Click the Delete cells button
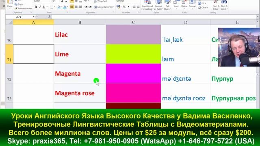Screen dimensions: 260x146 point(184,5)
